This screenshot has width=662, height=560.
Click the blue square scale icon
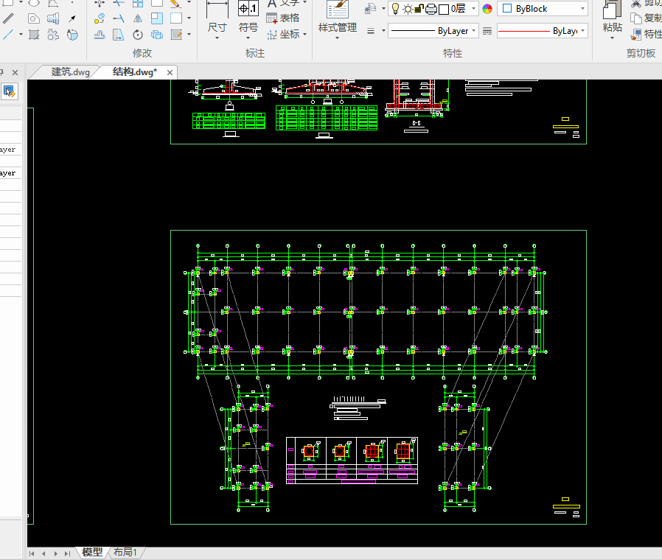[x=157, y=18]
